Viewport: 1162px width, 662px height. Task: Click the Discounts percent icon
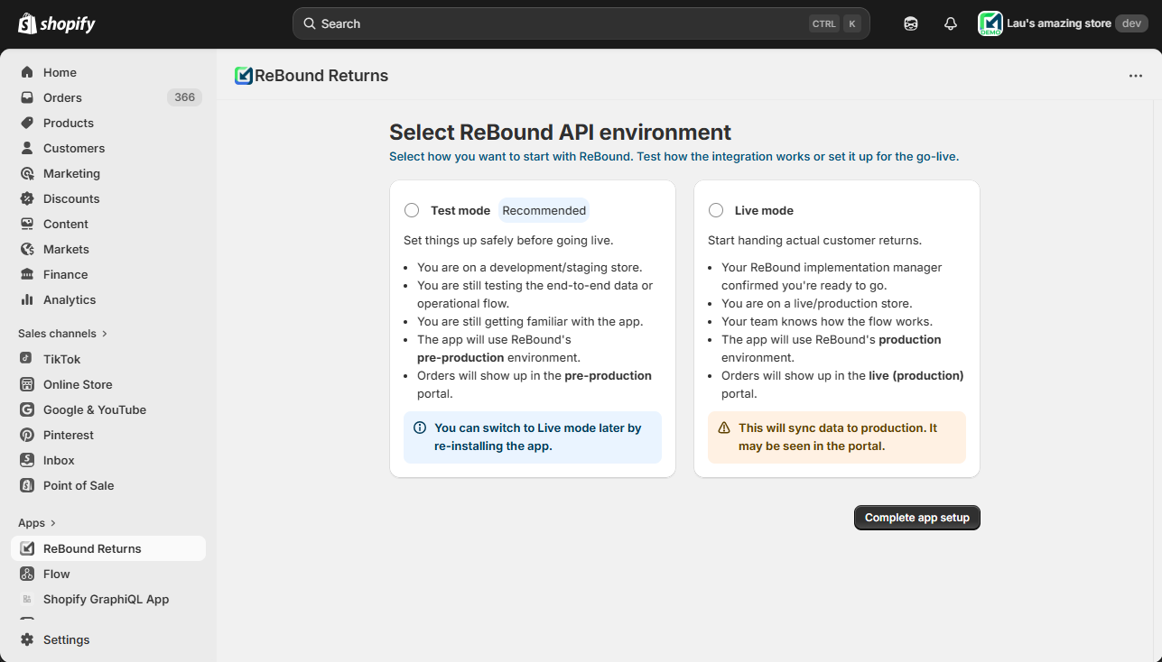click(27, 198)
